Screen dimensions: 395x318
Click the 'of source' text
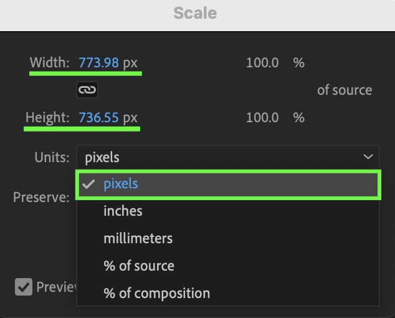[x=344, y=90]
